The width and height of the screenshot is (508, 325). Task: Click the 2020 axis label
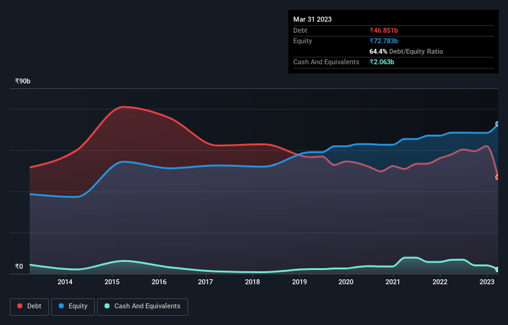[x=346, y=282]
